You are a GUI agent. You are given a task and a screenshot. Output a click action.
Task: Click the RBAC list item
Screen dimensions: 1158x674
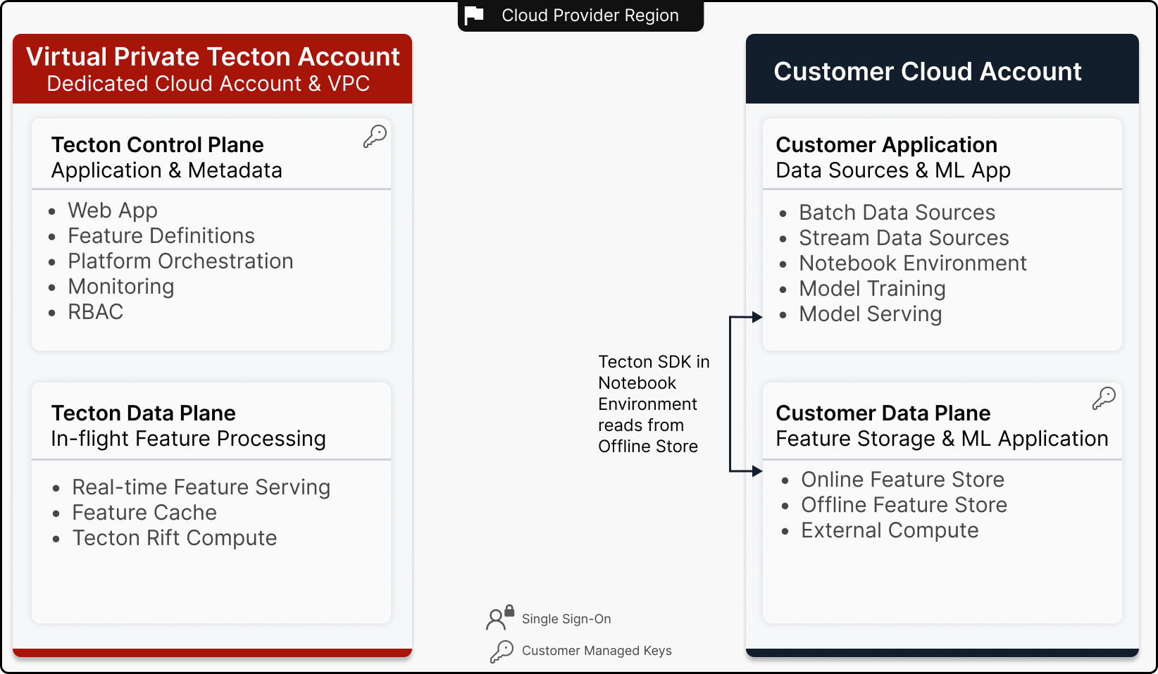tap(96, 312)
